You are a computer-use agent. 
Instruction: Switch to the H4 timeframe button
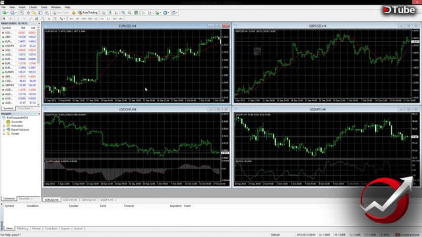point(102,19)
